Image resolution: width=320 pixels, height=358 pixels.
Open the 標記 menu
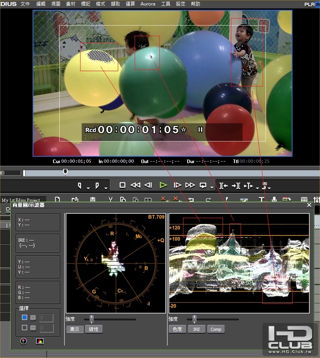coord(86,4)
